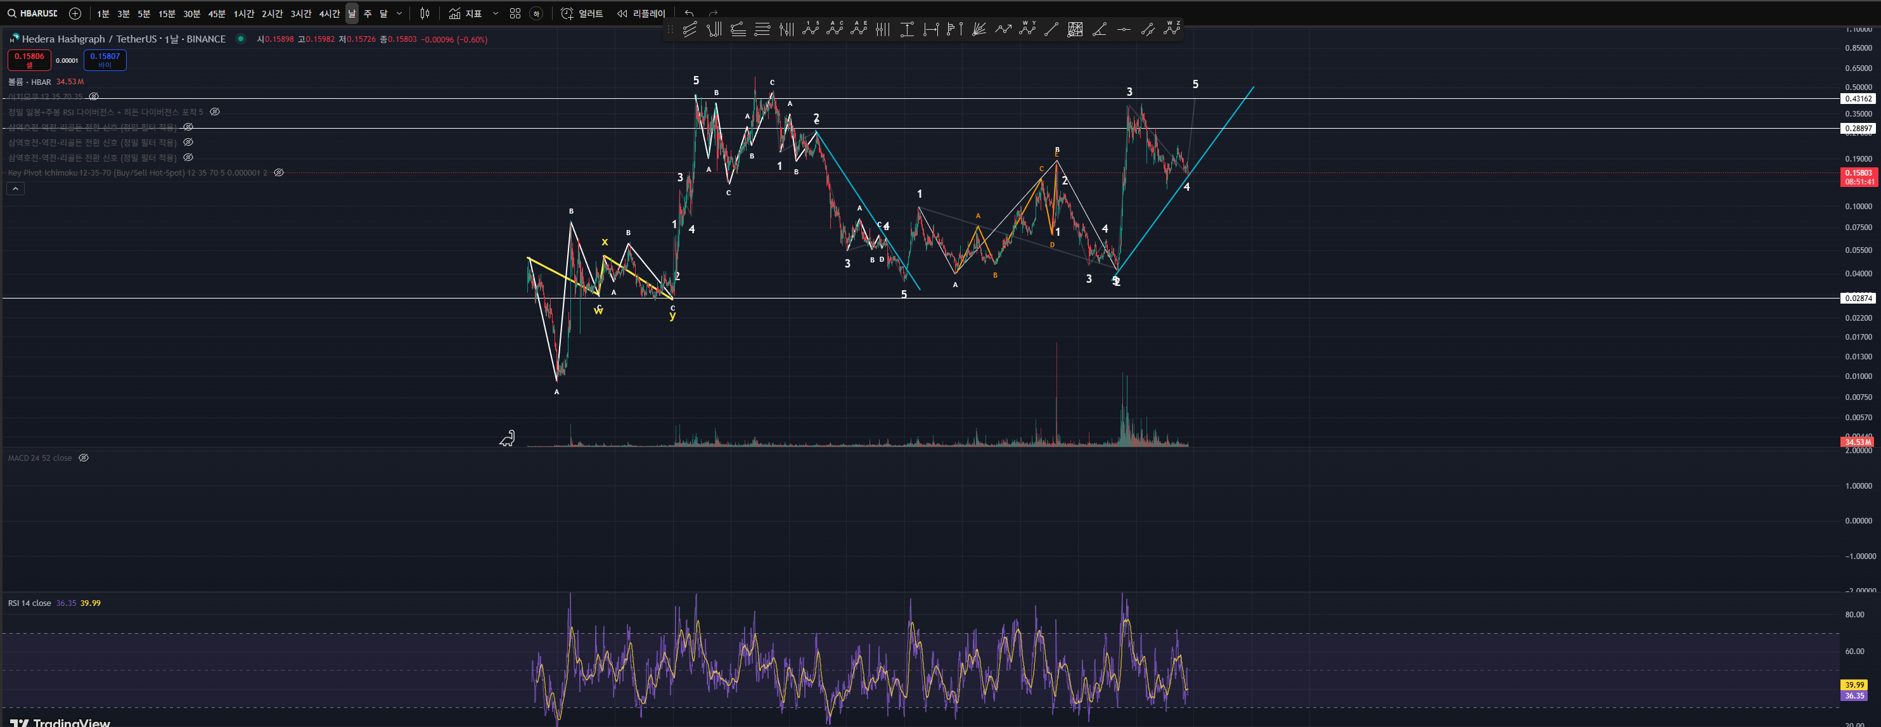This screenshot has width=1881, height=727.
Task: Select the Path arrow drawing tool
Action: [x=1003, y=29]
